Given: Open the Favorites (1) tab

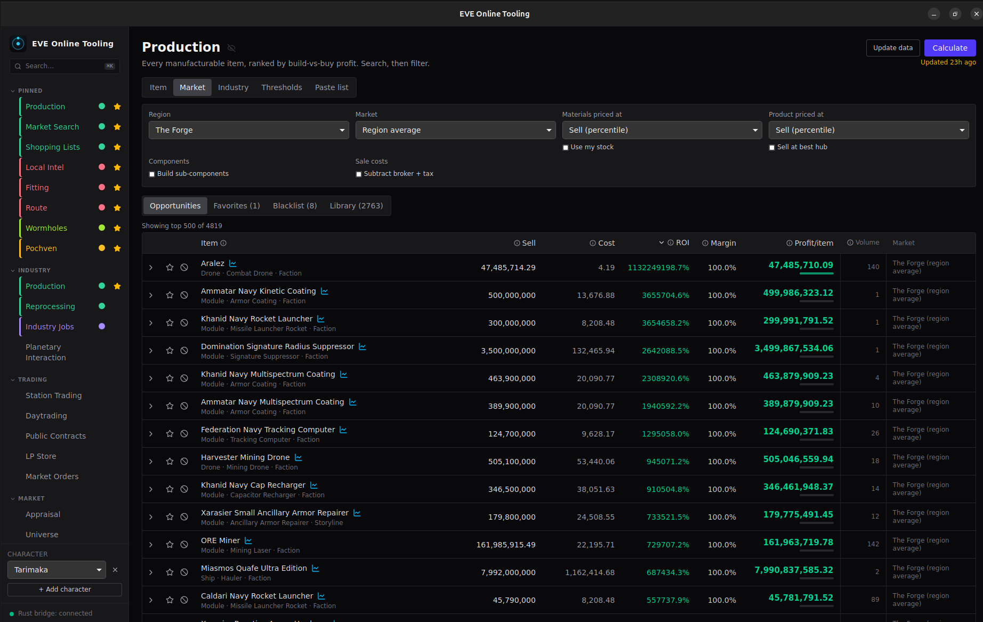Looking at the screenshot, I should coord(237,206).
